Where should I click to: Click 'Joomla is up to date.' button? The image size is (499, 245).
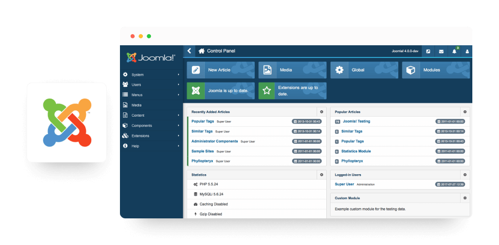click(221, 91)
